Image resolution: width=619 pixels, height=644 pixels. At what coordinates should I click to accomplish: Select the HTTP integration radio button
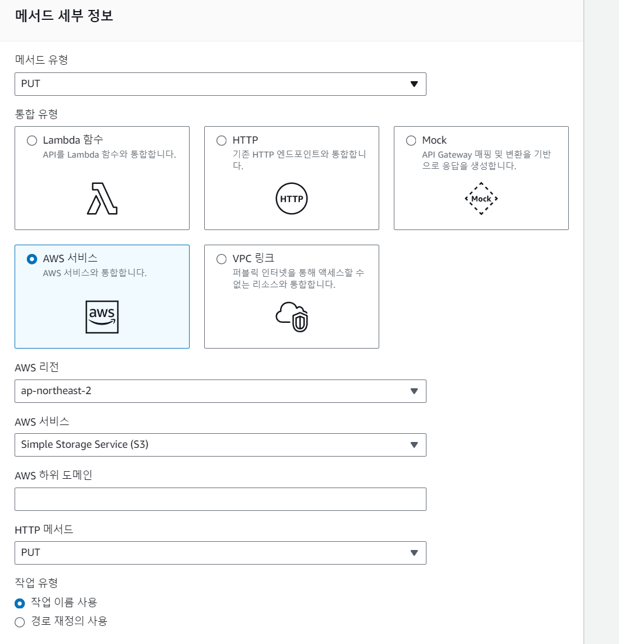coord(222,141)
